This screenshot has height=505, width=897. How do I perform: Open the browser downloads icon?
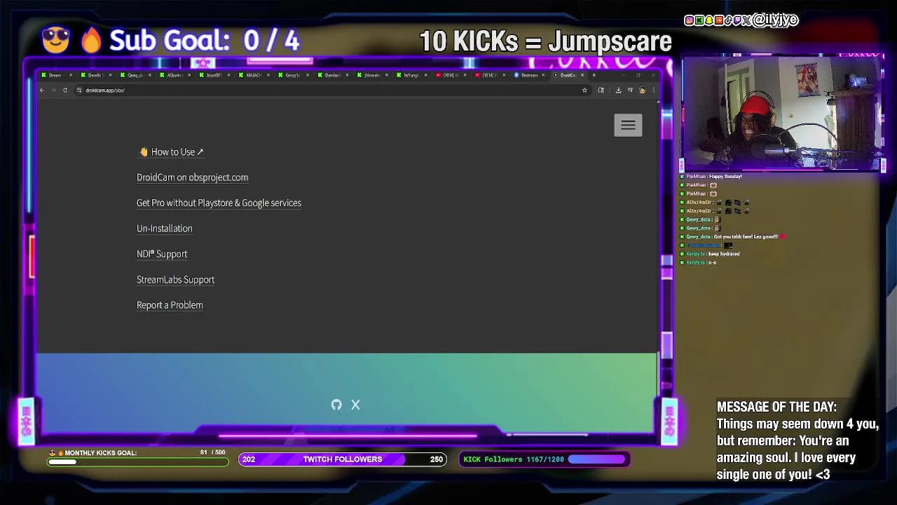click(618, 90)
